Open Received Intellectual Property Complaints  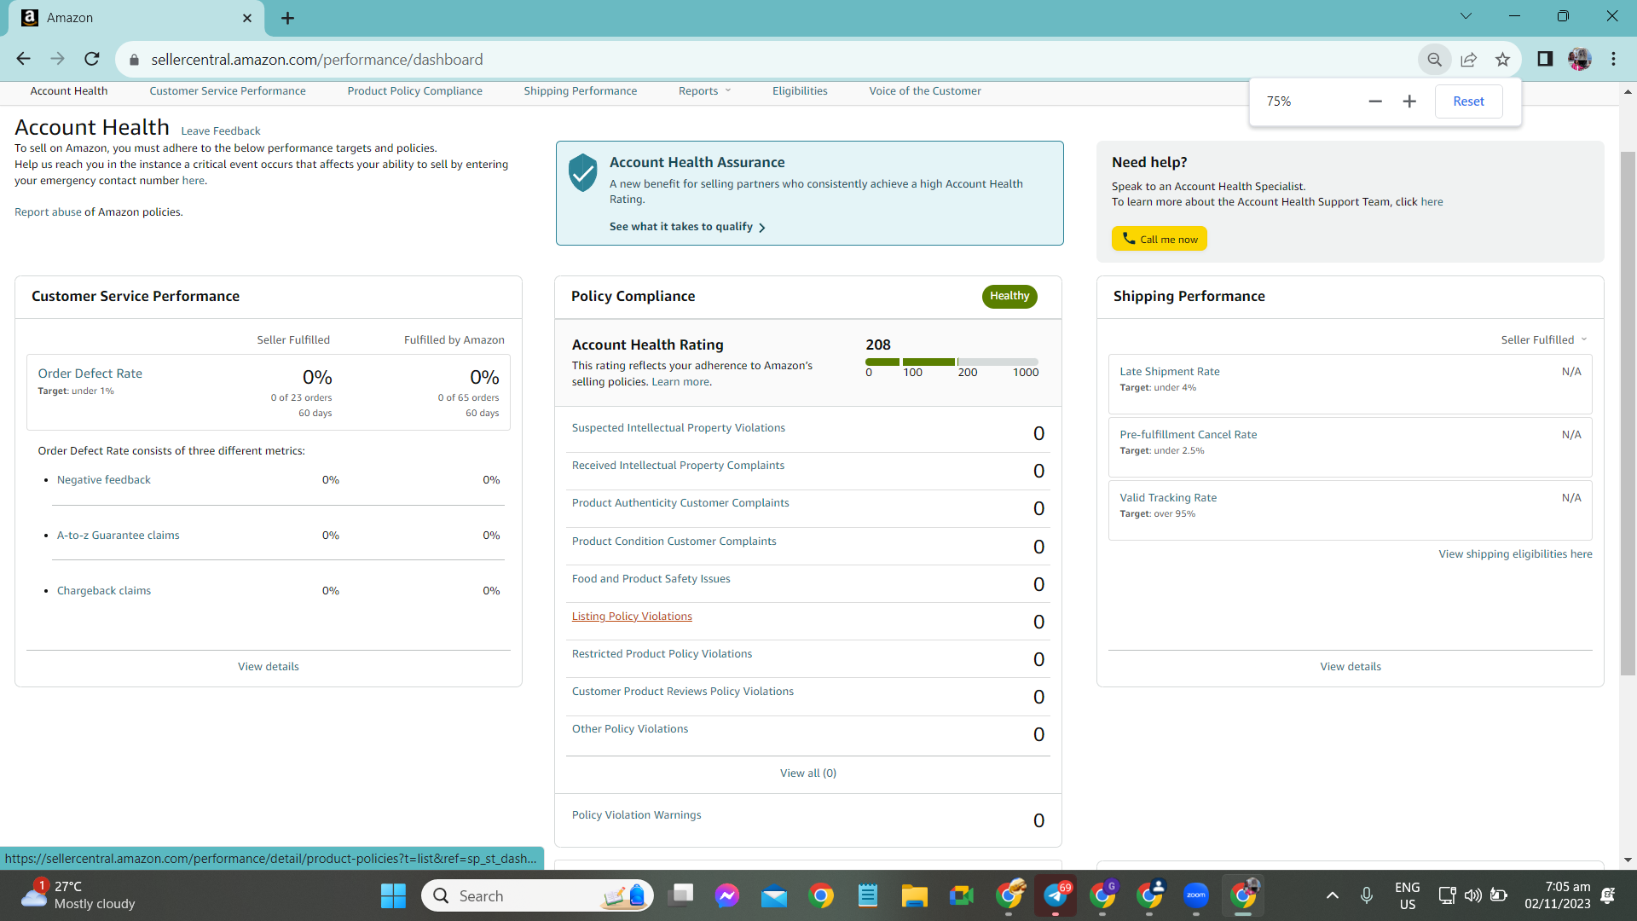[x=679, y=466]
